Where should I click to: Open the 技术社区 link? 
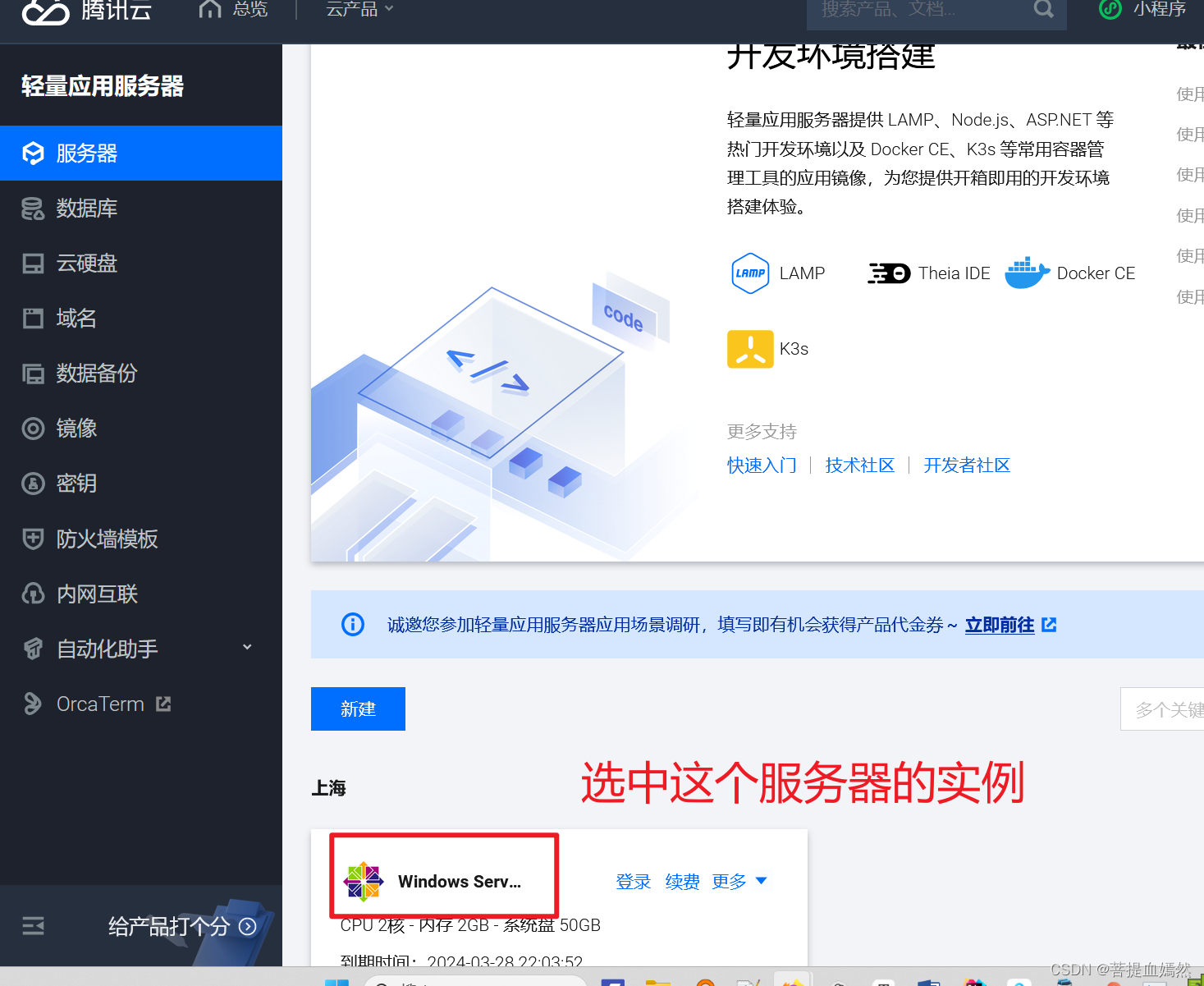point(860,465)
